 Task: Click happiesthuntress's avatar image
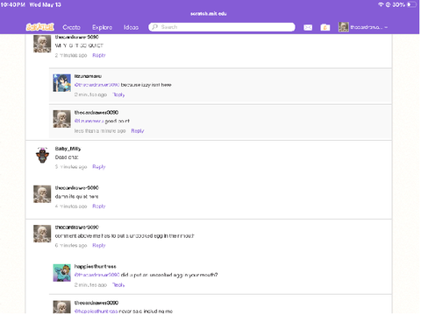pos(61,273)
